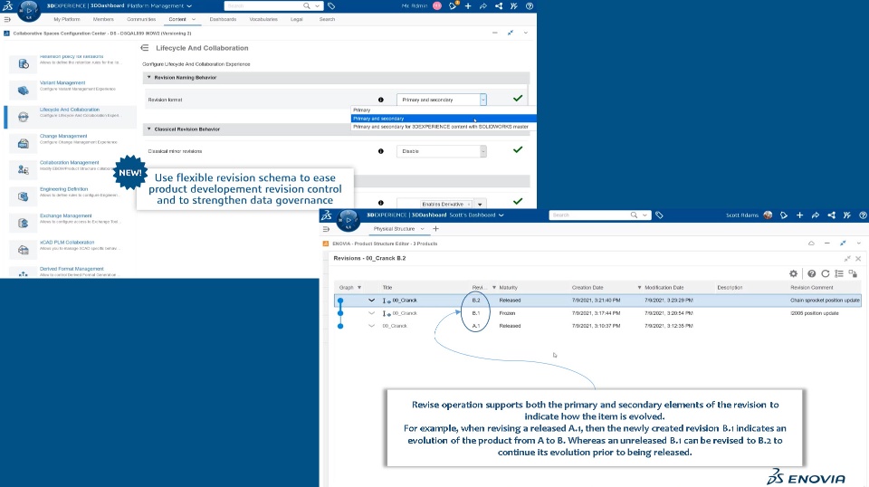Open the compass in Scott's Dashboard window
Screen dimensions: 869x487
[x=348, y=219]
